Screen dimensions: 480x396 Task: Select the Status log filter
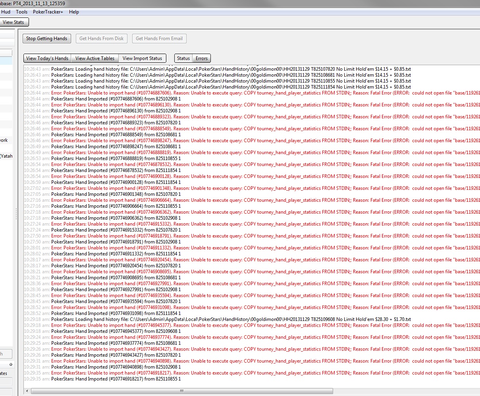coord(183,58)
